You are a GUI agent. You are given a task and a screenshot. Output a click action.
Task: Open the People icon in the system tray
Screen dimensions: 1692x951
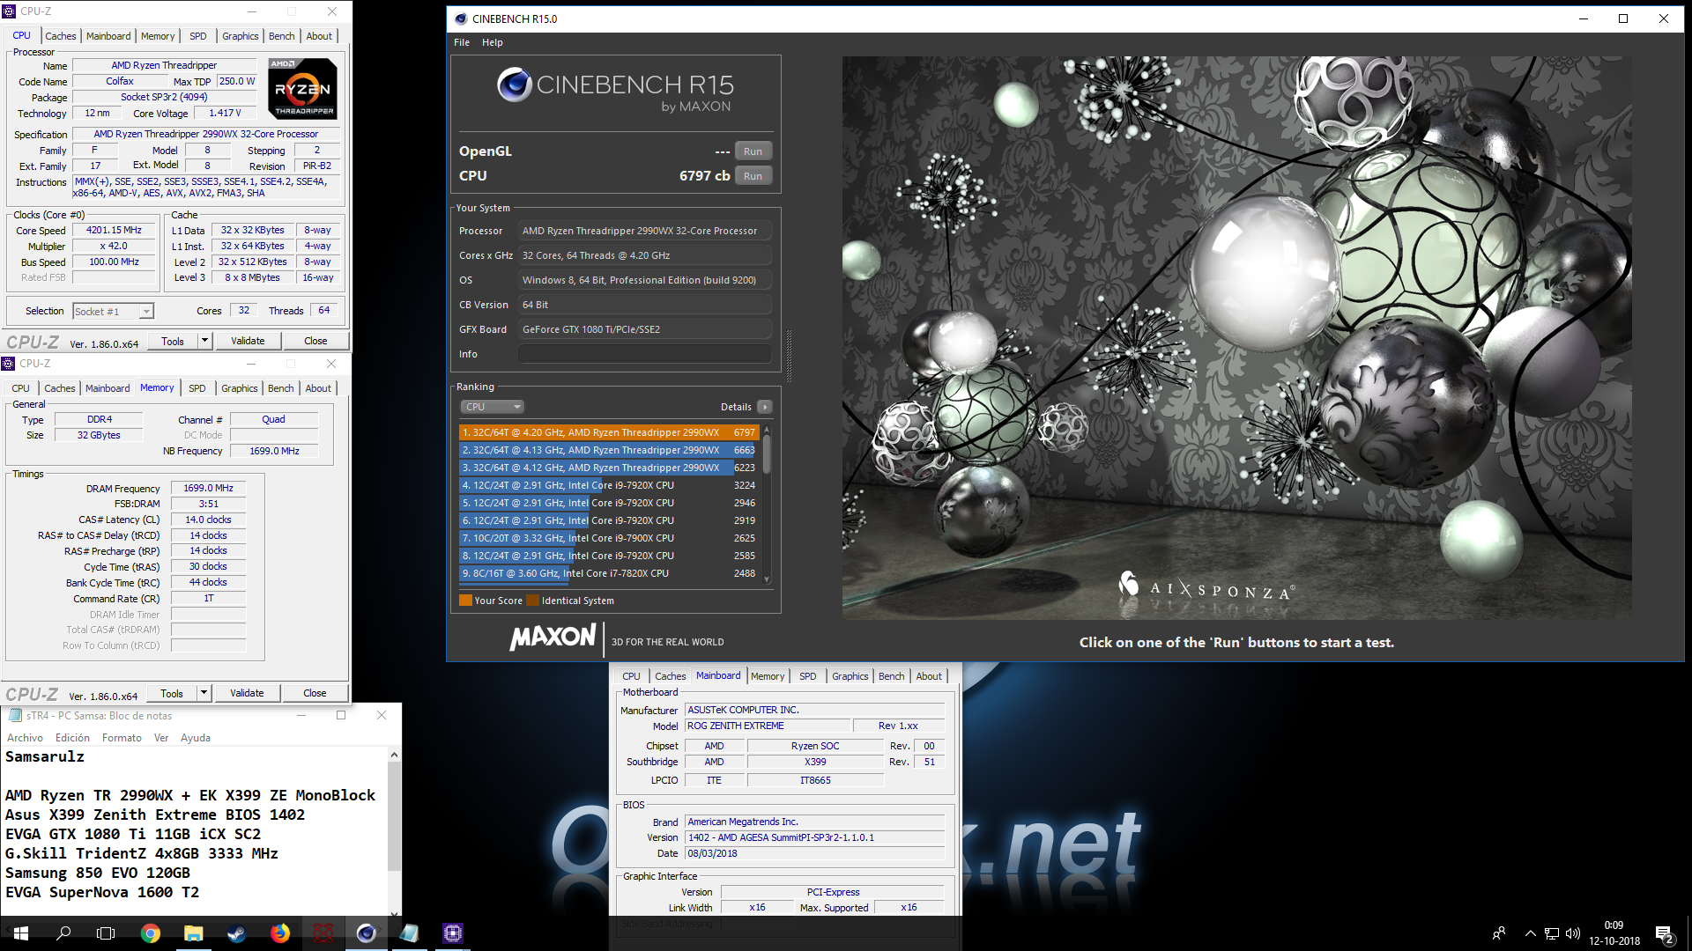1498,933
